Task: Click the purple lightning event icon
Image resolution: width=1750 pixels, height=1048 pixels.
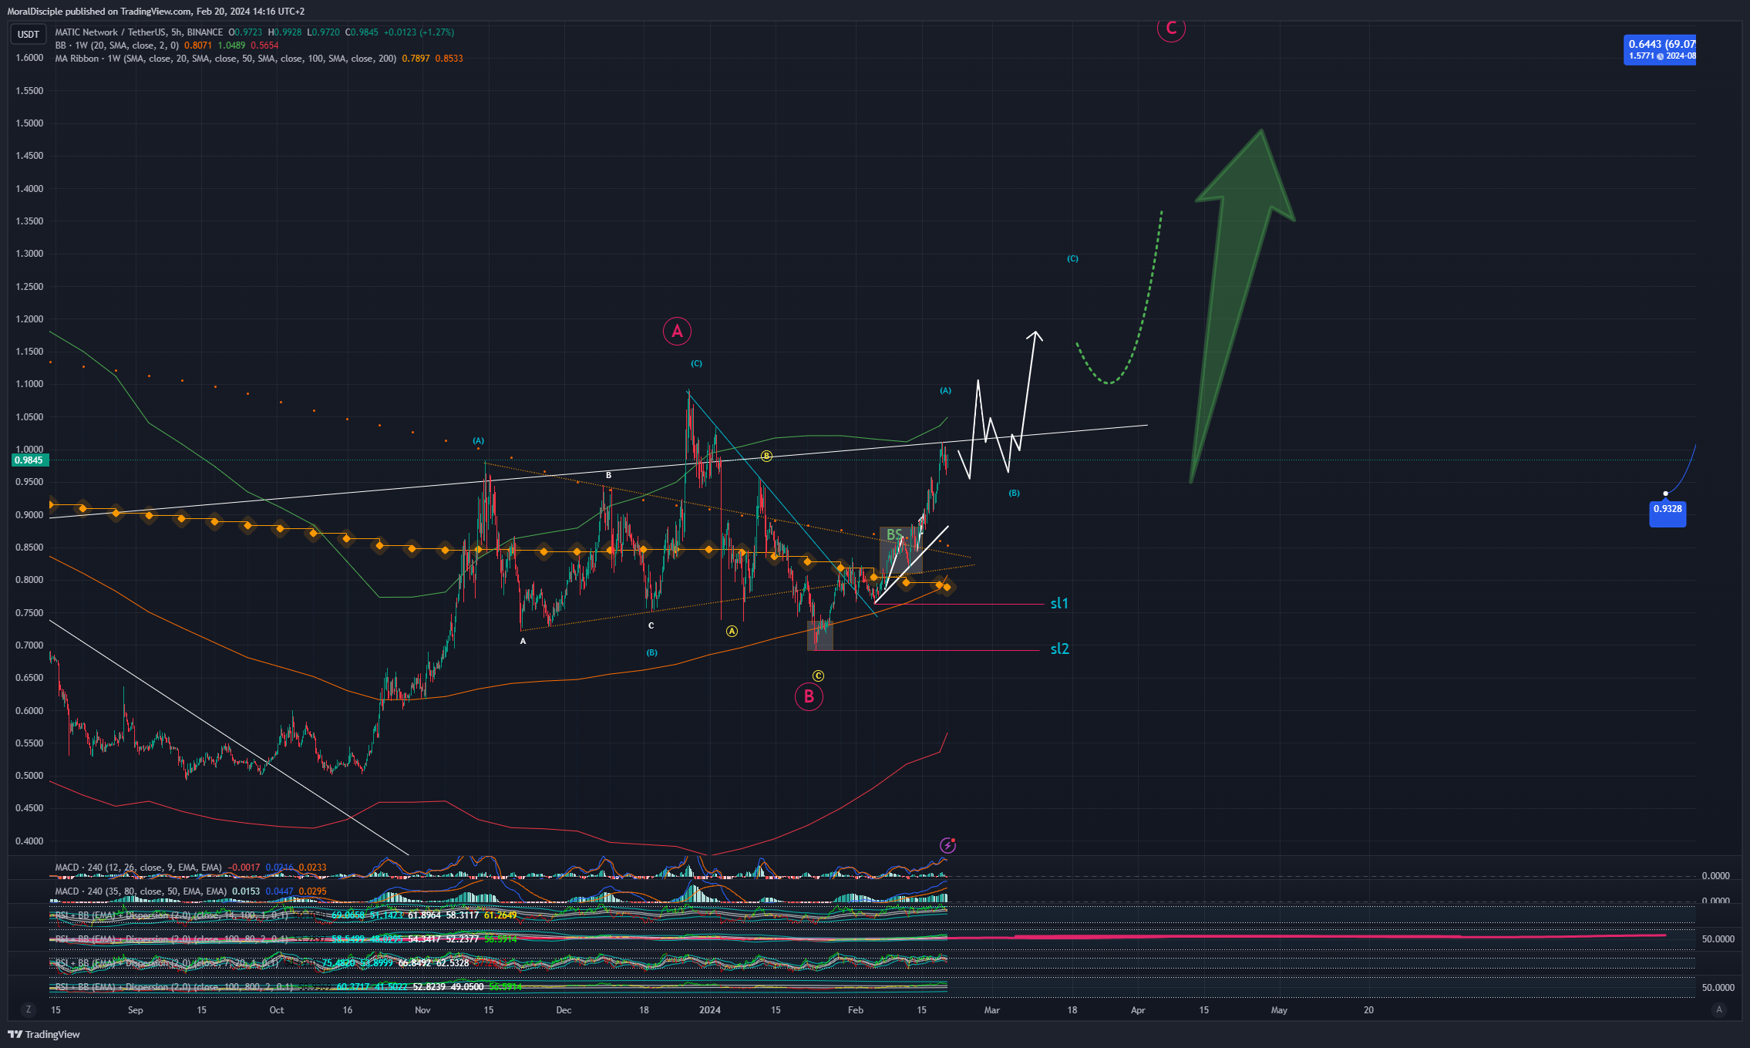Action: pyautogui.click(x=947, y=845)
